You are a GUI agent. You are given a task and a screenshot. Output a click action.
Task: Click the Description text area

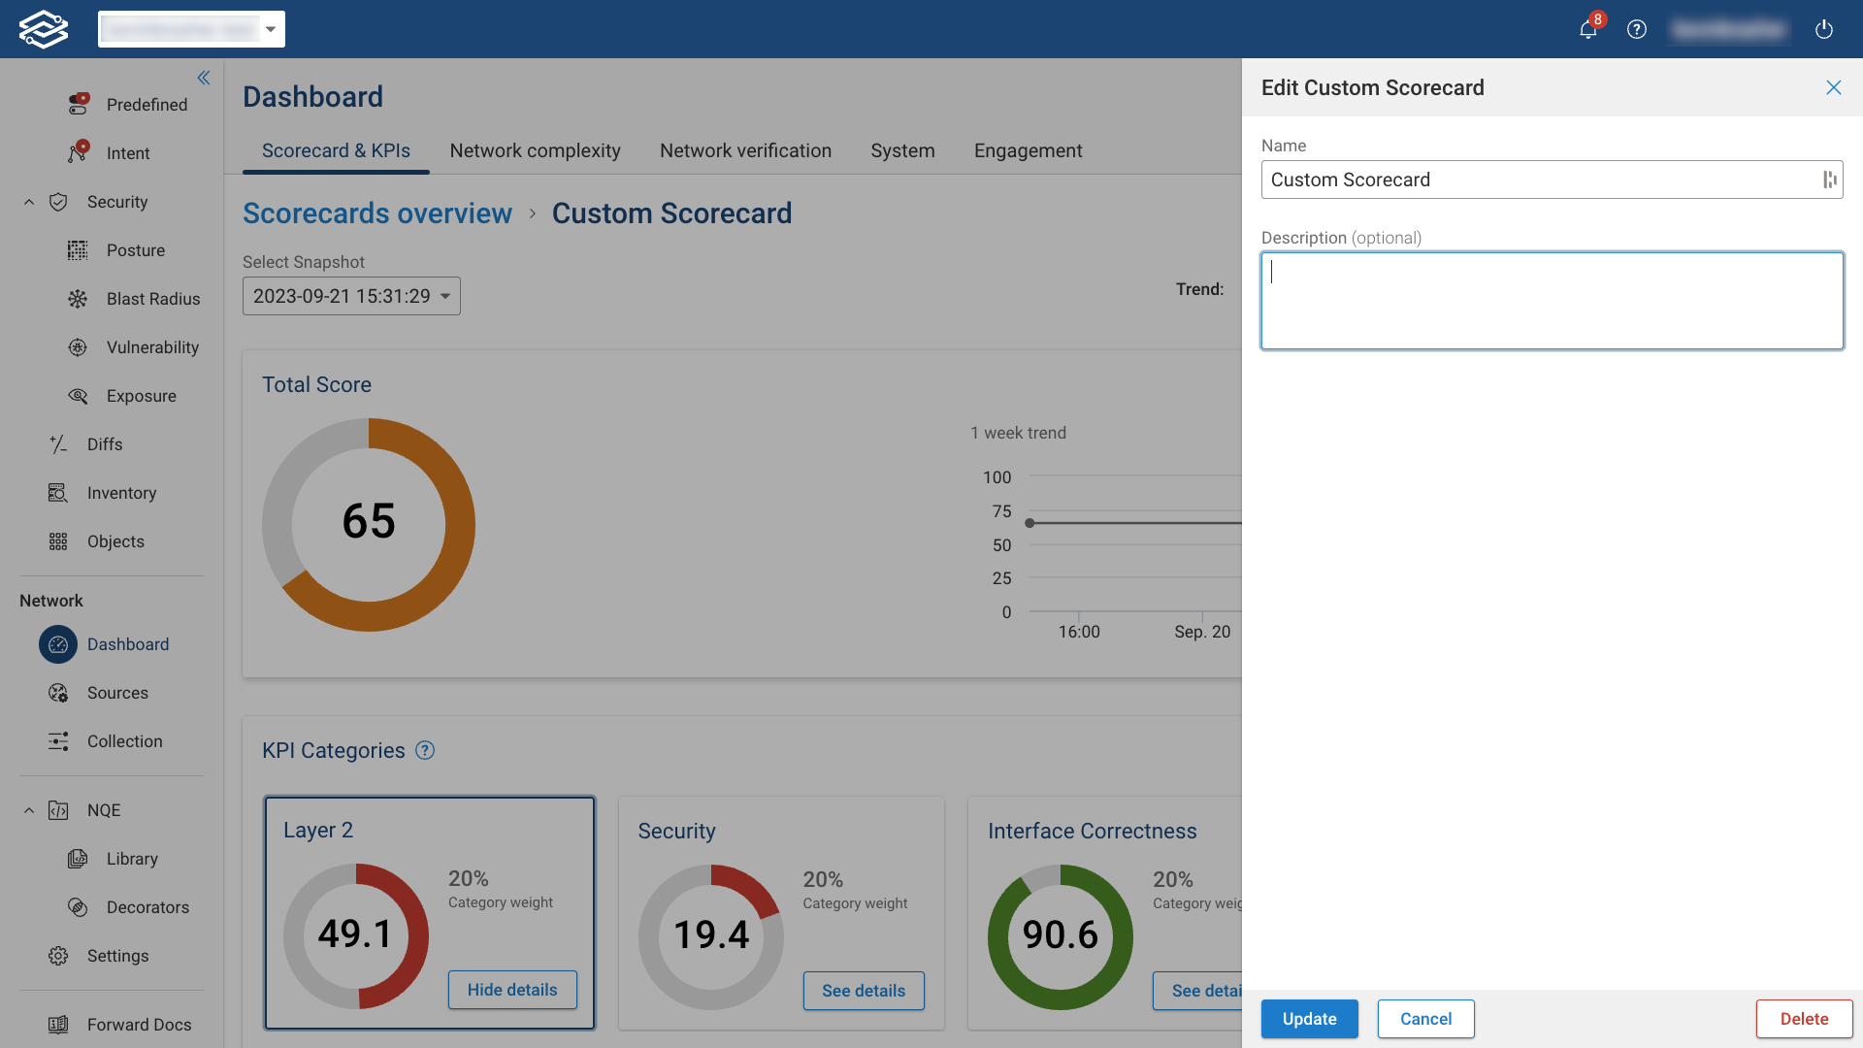coord(1552,301)
